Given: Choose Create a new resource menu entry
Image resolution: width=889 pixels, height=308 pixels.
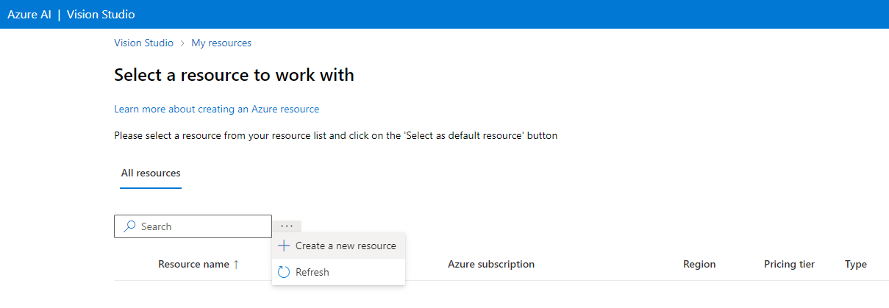Looking at the screenshot, I should pos(338,246).
